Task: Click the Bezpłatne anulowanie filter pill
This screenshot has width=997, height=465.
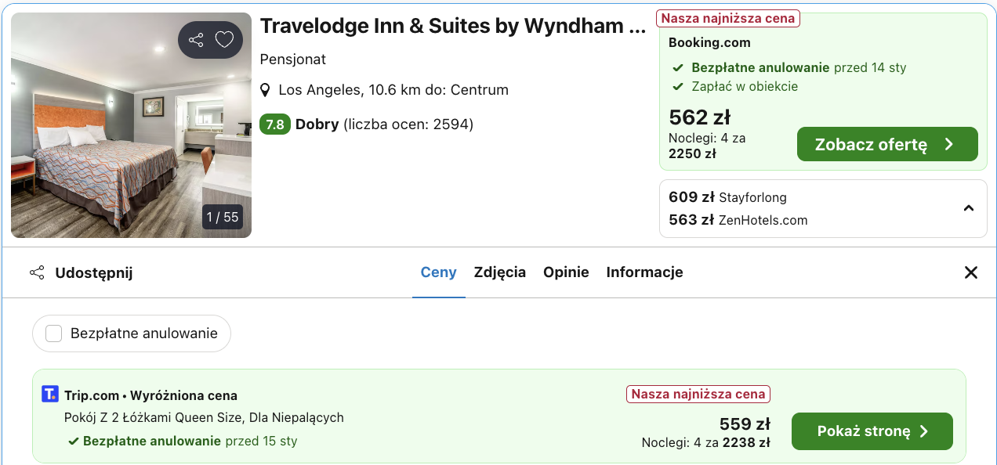Action: [x=131, y=333]
